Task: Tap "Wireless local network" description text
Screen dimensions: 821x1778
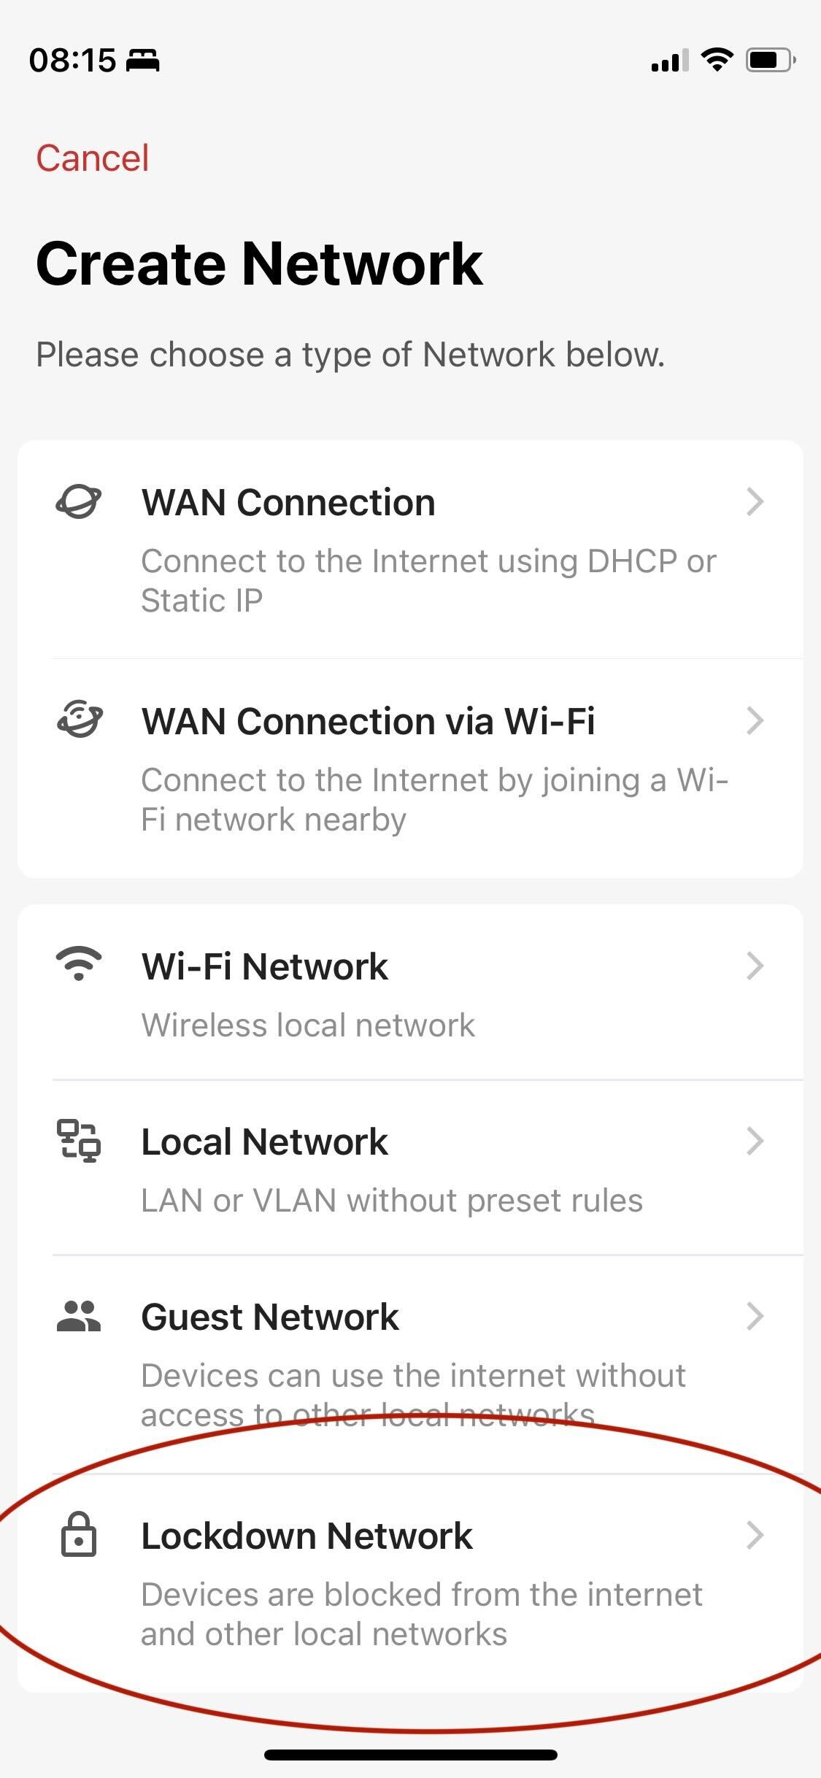Action: pos(308,1025)
